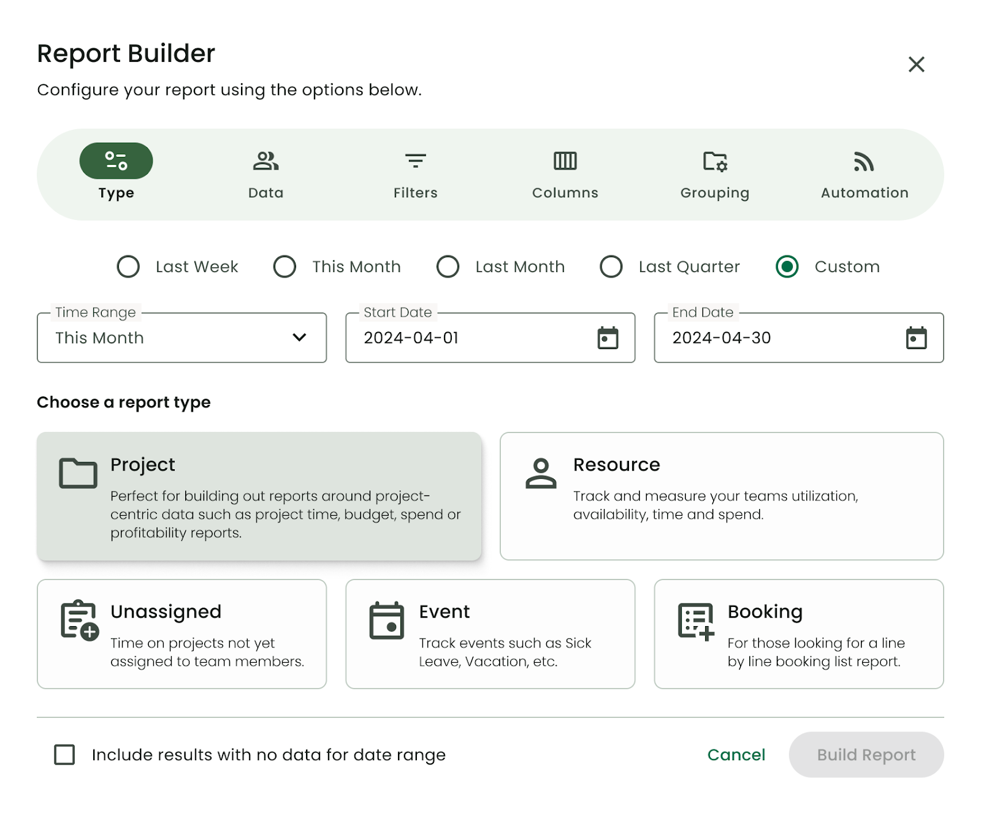The image size is (981, 819).
Task: Open the Columns step icon
Action: pyautogui.click(x=565, y=161)
